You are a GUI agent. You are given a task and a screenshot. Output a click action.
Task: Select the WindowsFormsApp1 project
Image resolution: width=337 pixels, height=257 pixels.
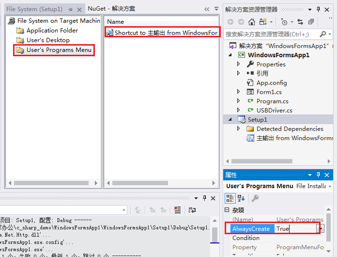274,55
